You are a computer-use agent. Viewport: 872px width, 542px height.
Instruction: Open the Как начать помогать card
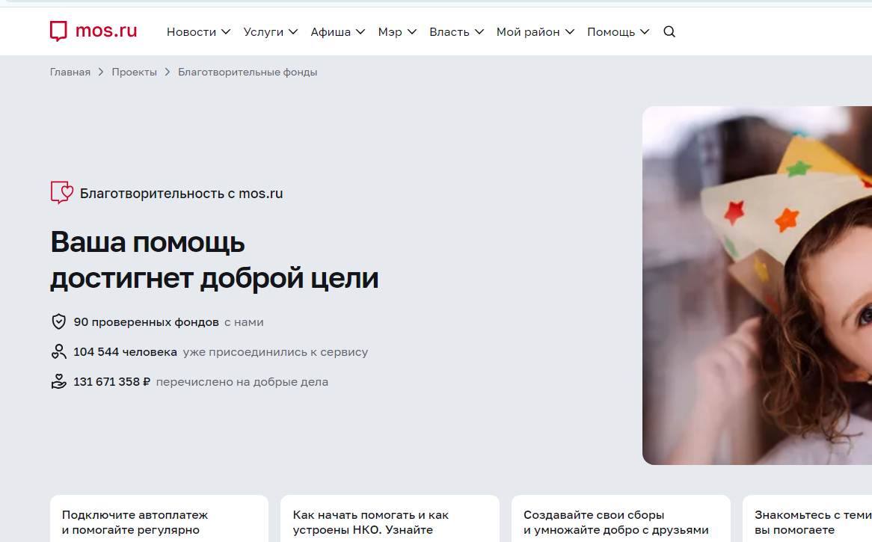tap(389, 519)
